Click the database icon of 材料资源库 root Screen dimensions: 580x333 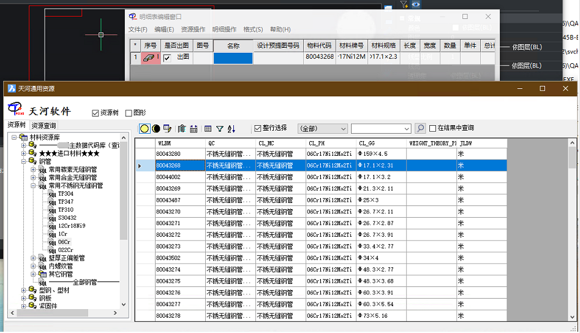point(23,137)
